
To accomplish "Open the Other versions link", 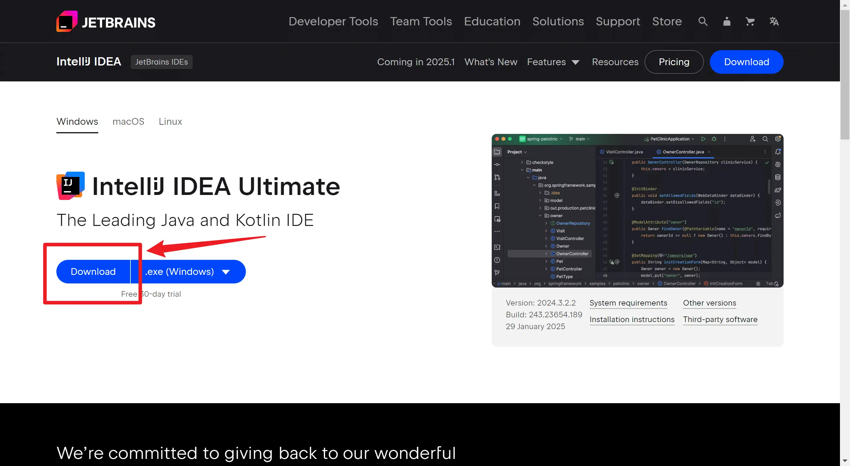I will click(x=710, y=303).
